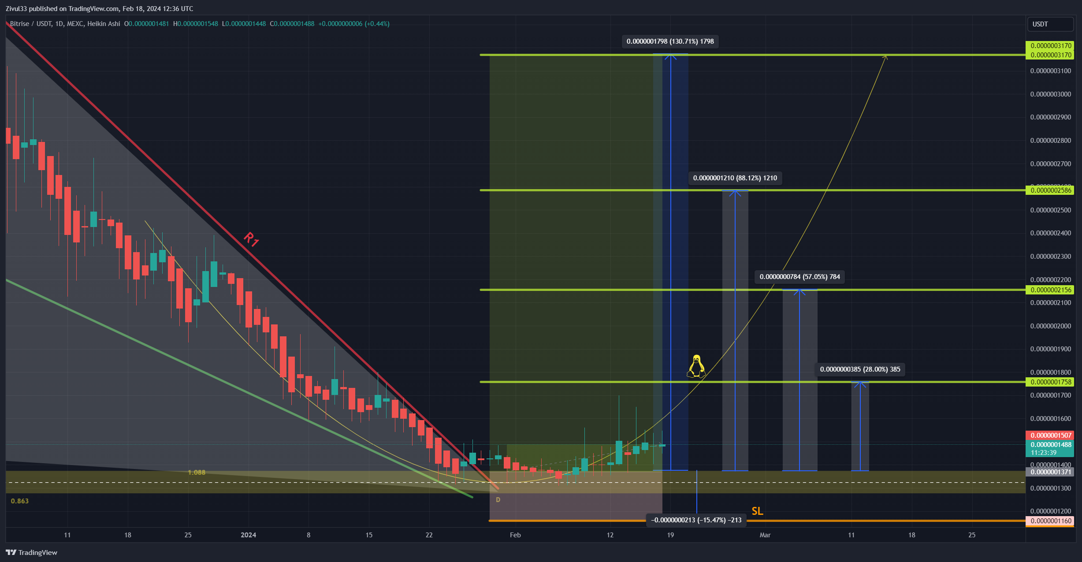Viewport: 1082px width, 562px height.
Task: Click the 0.0000002800 axis price
Action: [1050, 141]
